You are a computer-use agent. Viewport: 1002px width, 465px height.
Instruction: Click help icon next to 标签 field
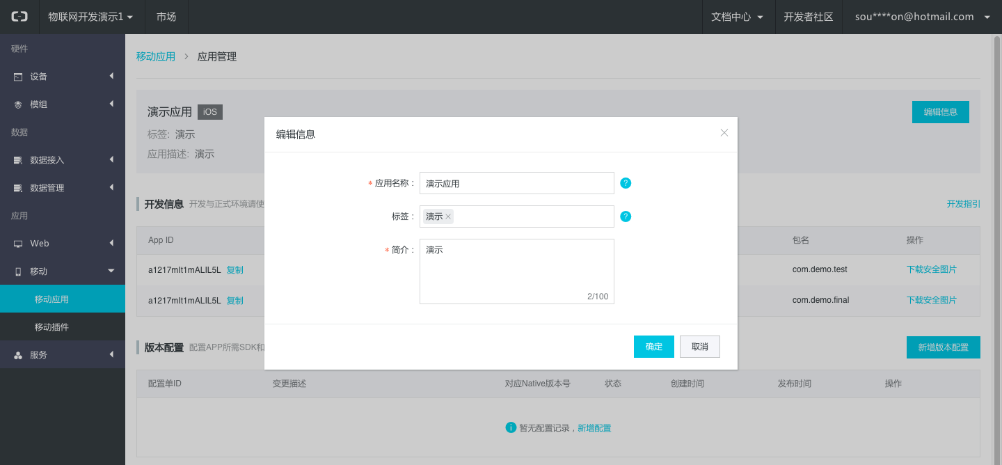coord(626,216)
